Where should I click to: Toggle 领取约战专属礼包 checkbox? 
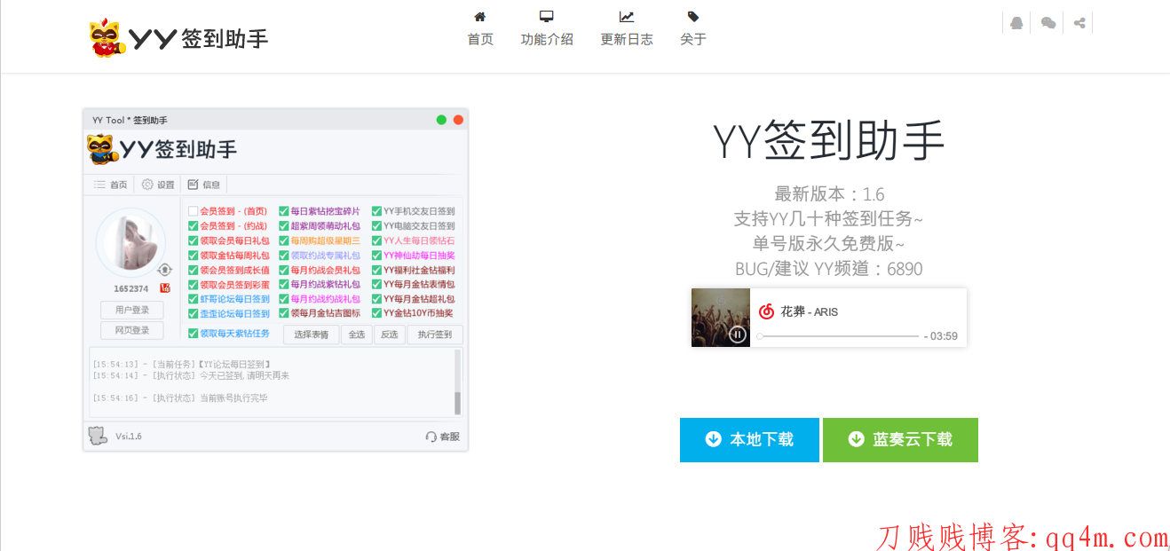pos(284,255)
